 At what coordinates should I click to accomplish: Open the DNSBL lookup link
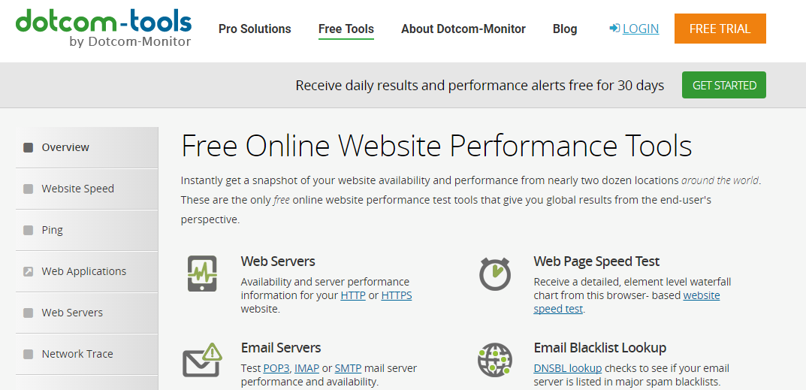(x=567, y=368)
